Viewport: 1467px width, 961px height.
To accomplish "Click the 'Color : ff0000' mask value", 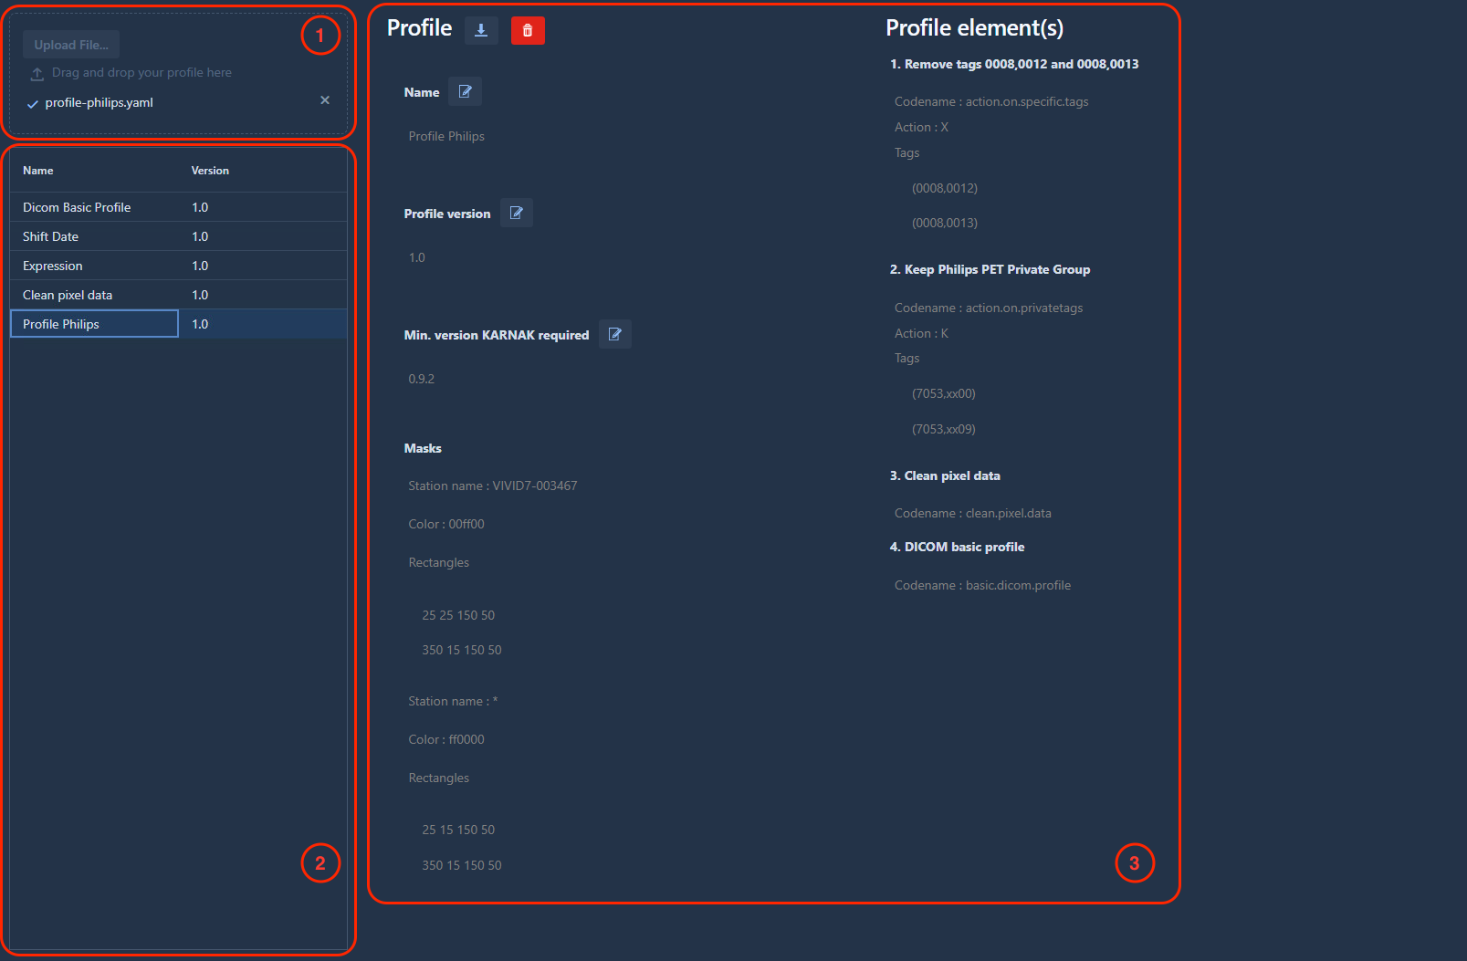I will tap(446, 739).
